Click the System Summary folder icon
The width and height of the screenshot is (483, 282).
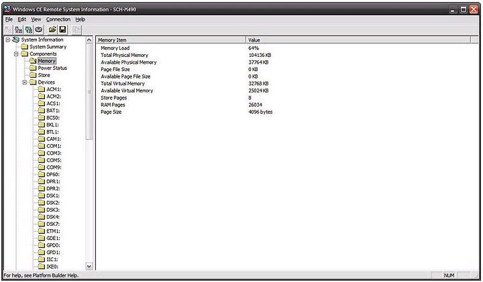(25, 47)
